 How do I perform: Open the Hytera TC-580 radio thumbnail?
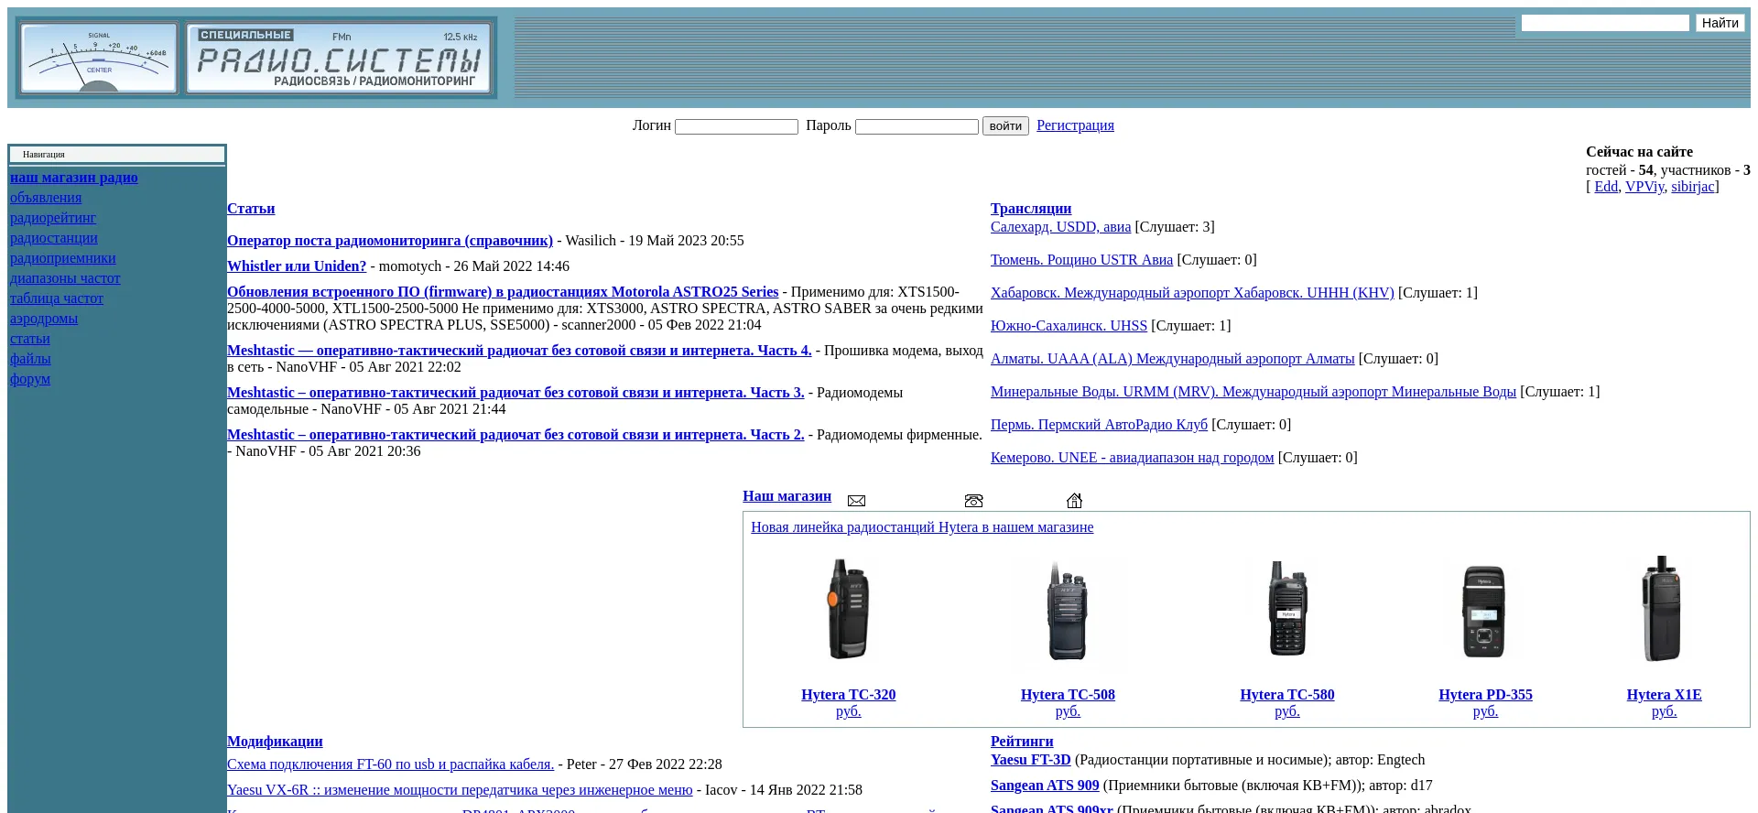coord(1287,610)
